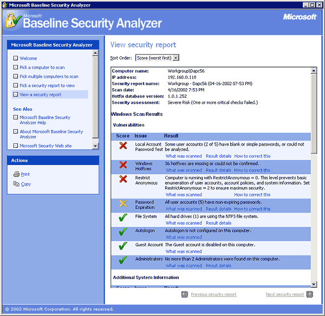Viewport: 325px width, 316px height.
Task: Click the report pane scrollbar thumb
Action: tap(314, 114)
